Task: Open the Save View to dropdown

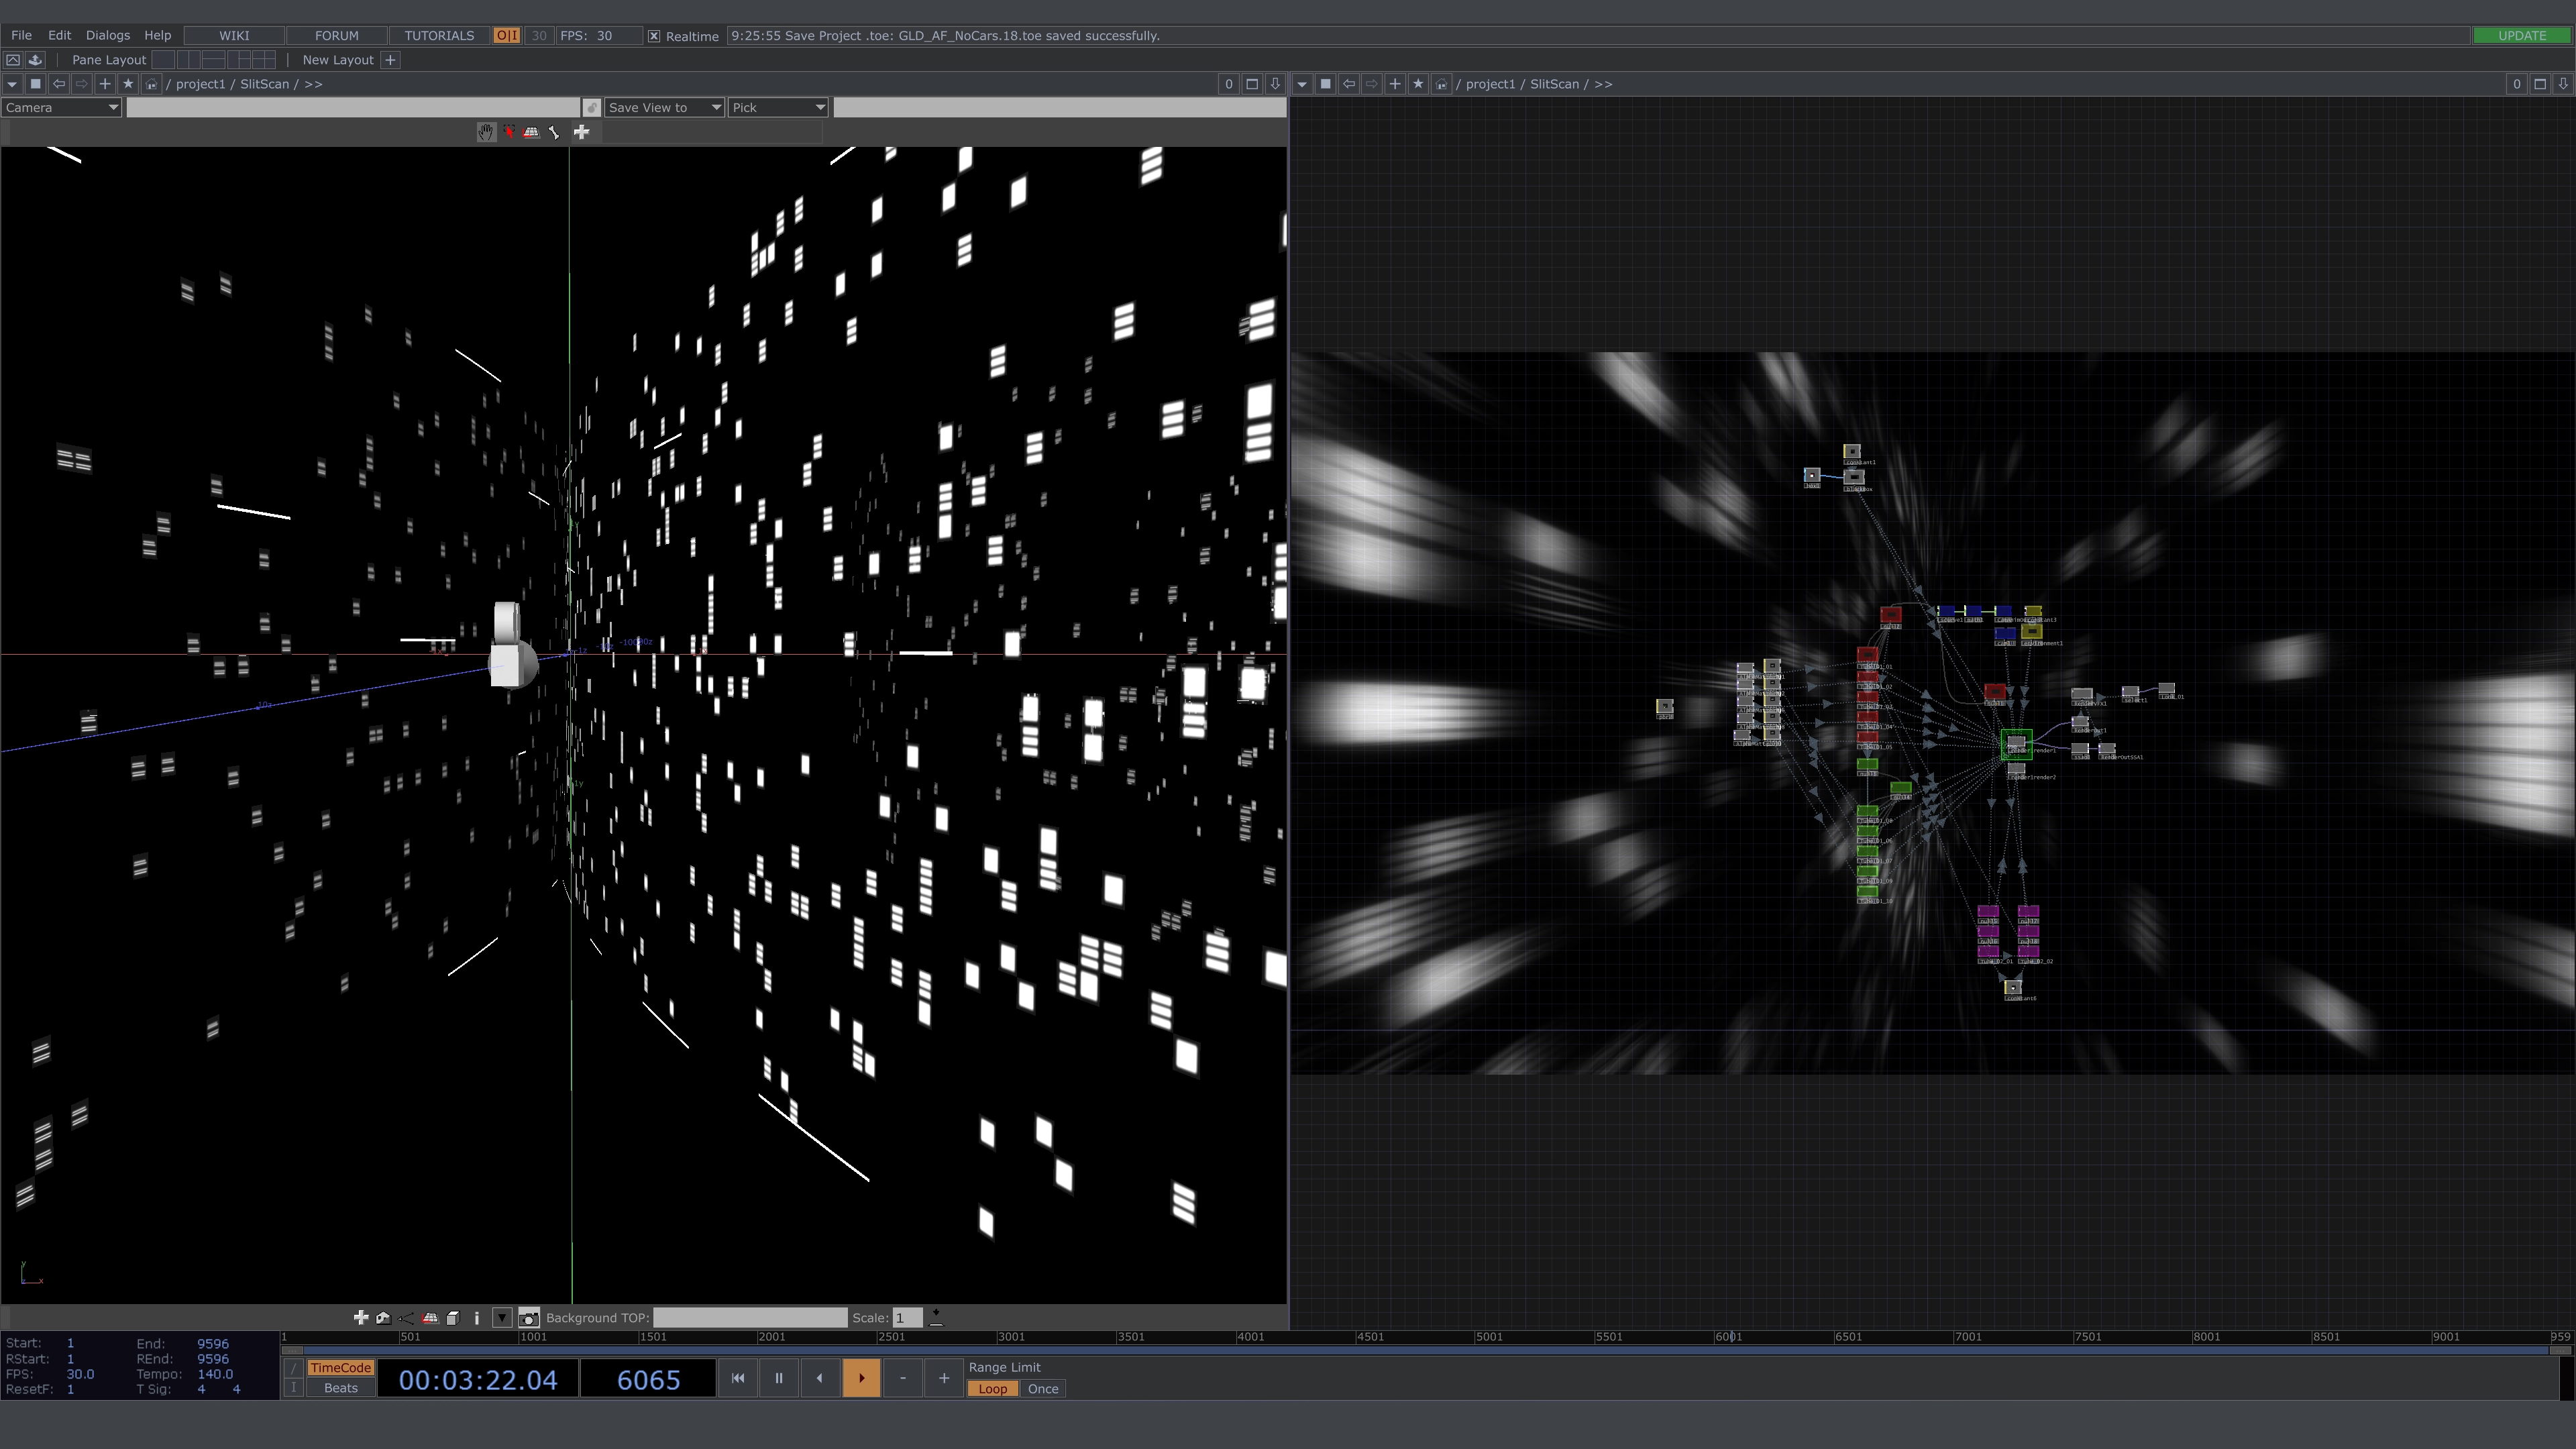Action: point(664,107)
